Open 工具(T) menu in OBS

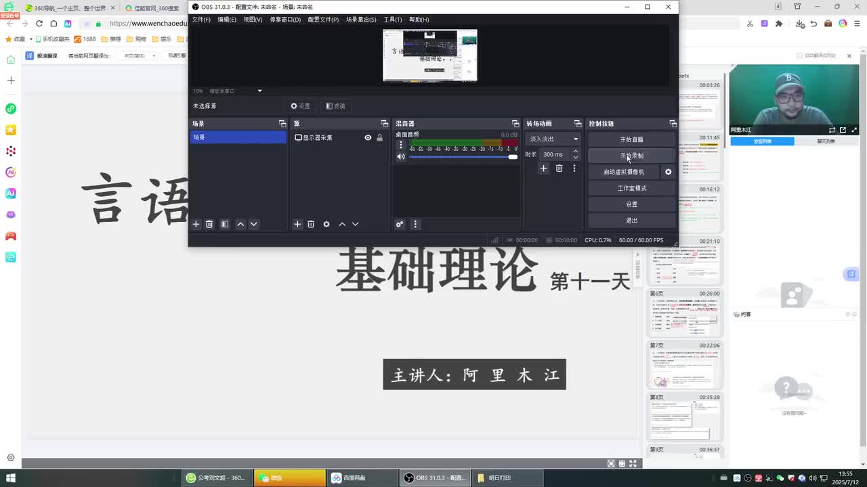click(x=393, y=20)
